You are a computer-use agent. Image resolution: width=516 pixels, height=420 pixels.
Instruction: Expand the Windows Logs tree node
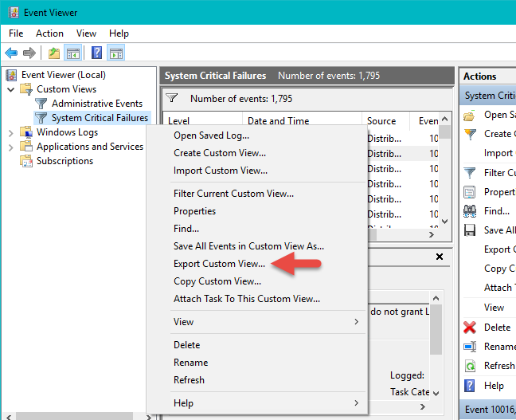tap(11, 133)
